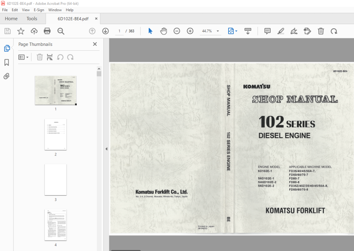This screenshot has width=354, height=251.
Task: Open Page Thumbnails sidebar icon
Action: [7, 48]
